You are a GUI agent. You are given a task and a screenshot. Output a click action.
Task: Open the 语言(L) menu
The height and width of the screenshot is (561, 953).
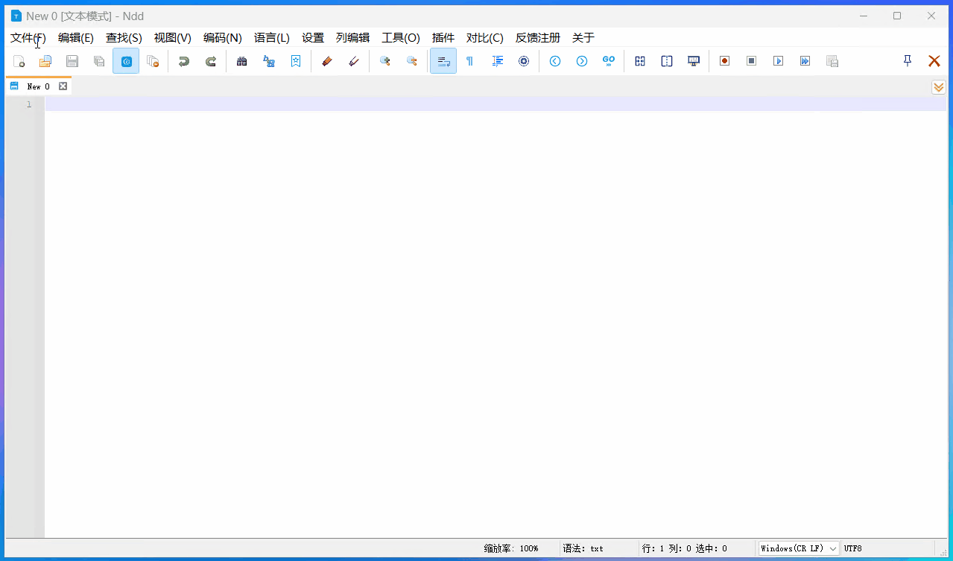coord(272,38)
